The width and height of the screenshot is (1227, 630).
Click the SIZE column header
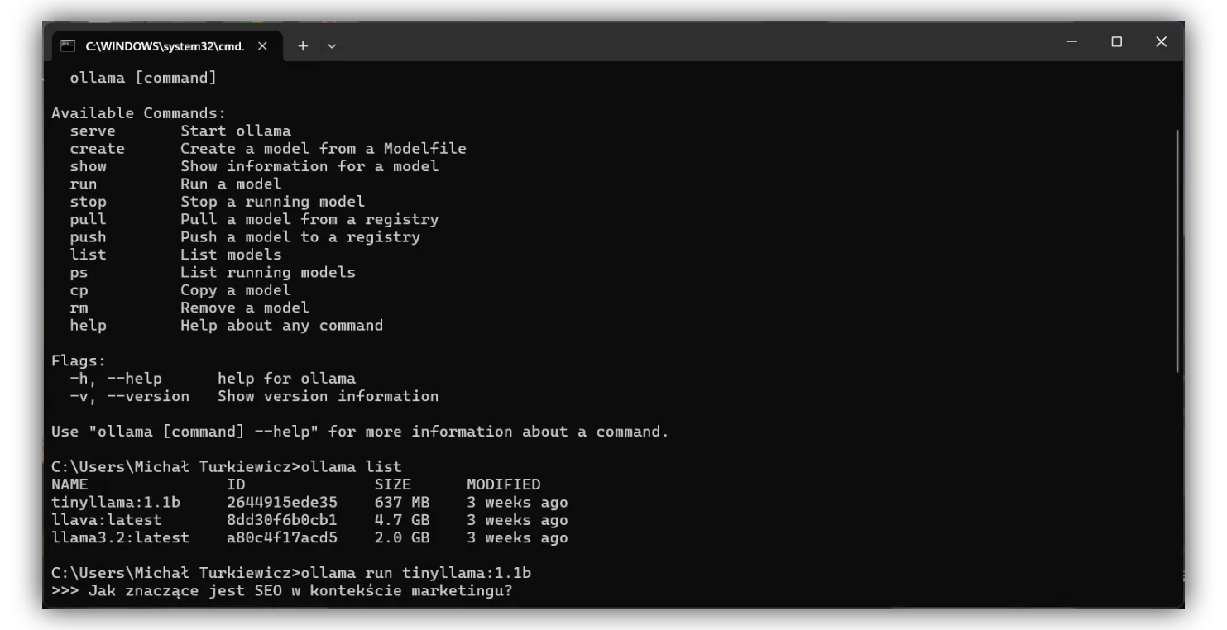point(392,484)
